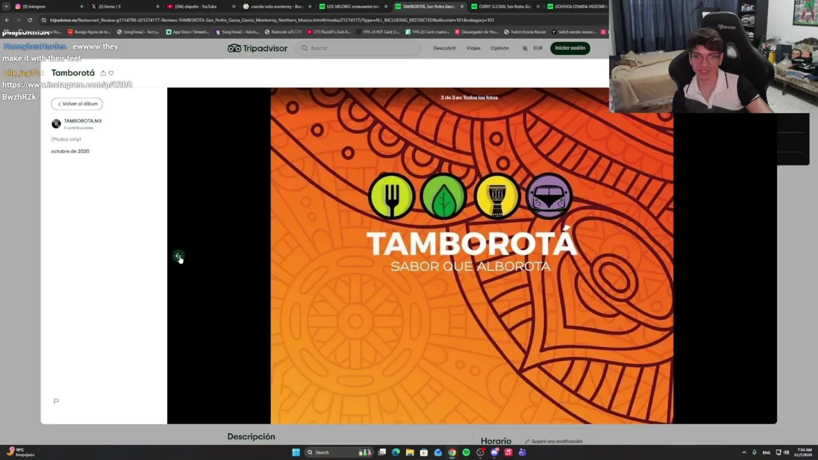The height and width of the screenshot is (460, 818).
Task: Click the 'octubre de 2020' date text
Action: tap(70, 151)
